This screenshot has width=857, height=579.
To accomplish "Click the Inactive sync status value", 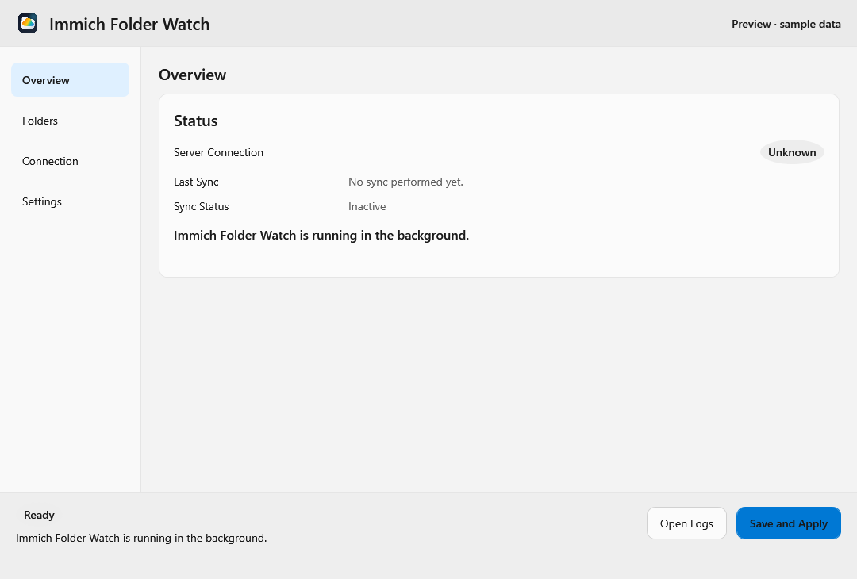I will (x=367, y=206).
